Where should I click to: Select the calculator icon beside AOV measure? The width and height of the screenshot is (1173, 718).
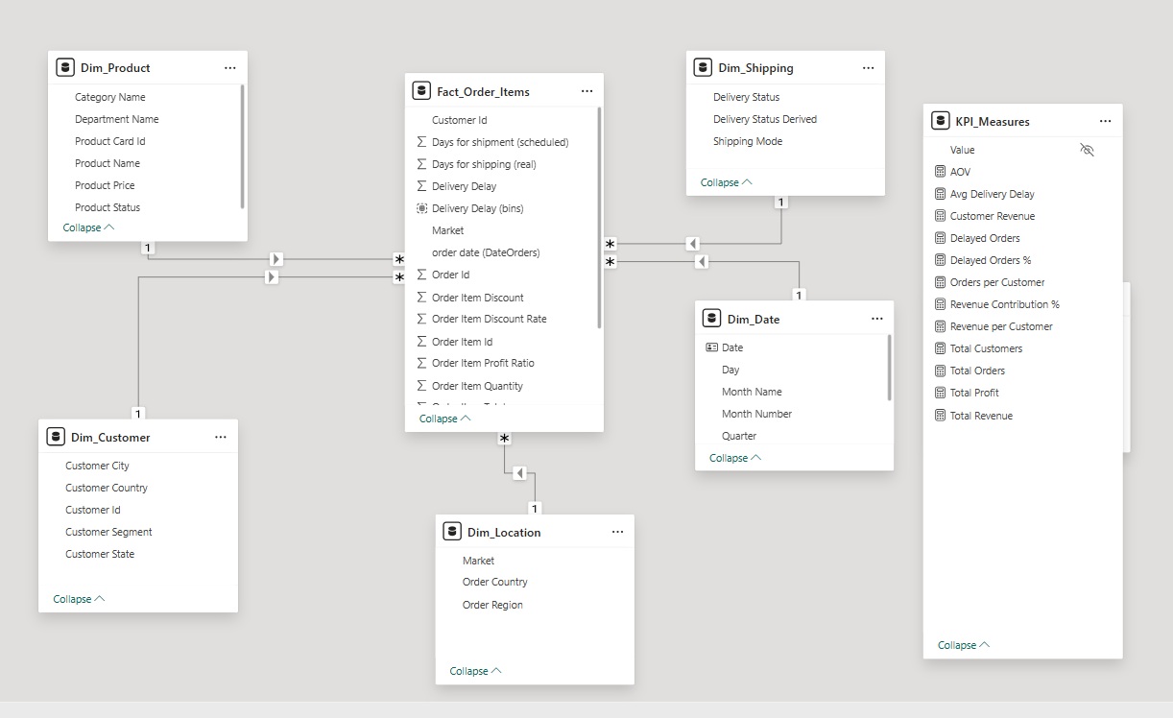(940, 171)
